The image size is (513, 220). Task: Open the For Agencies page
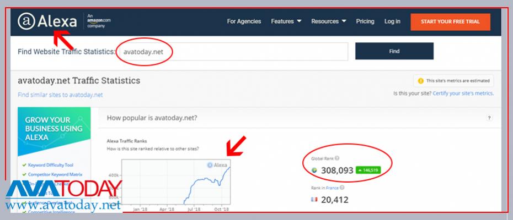[244, 21]
